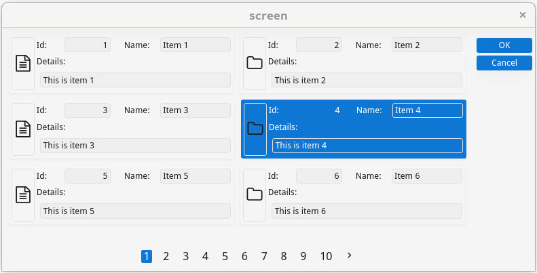Click the 'Name:' label in Item 3 card
Screen dimensions: 537x273
137,110
